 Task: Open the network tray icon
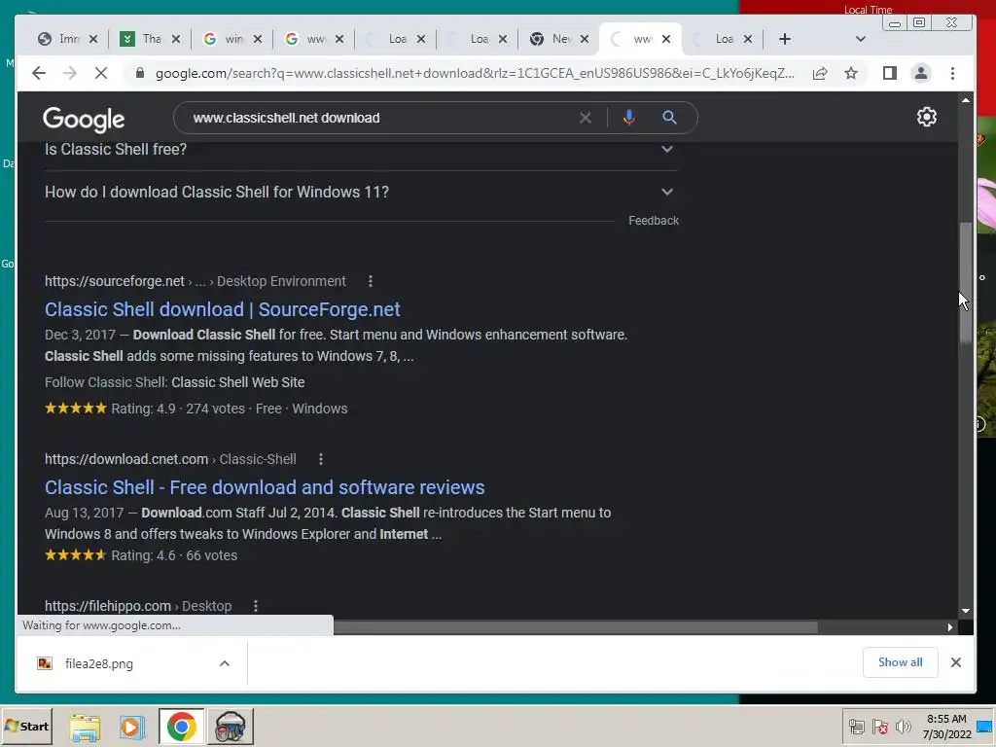point(856,726)
